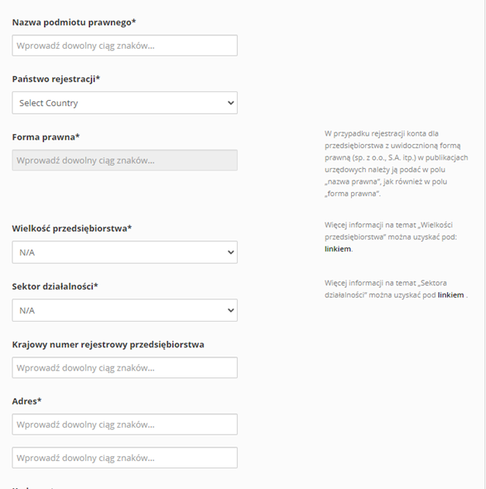Click the first Adres input field
This screenshot has width=486, height=489.
point(125,425)
